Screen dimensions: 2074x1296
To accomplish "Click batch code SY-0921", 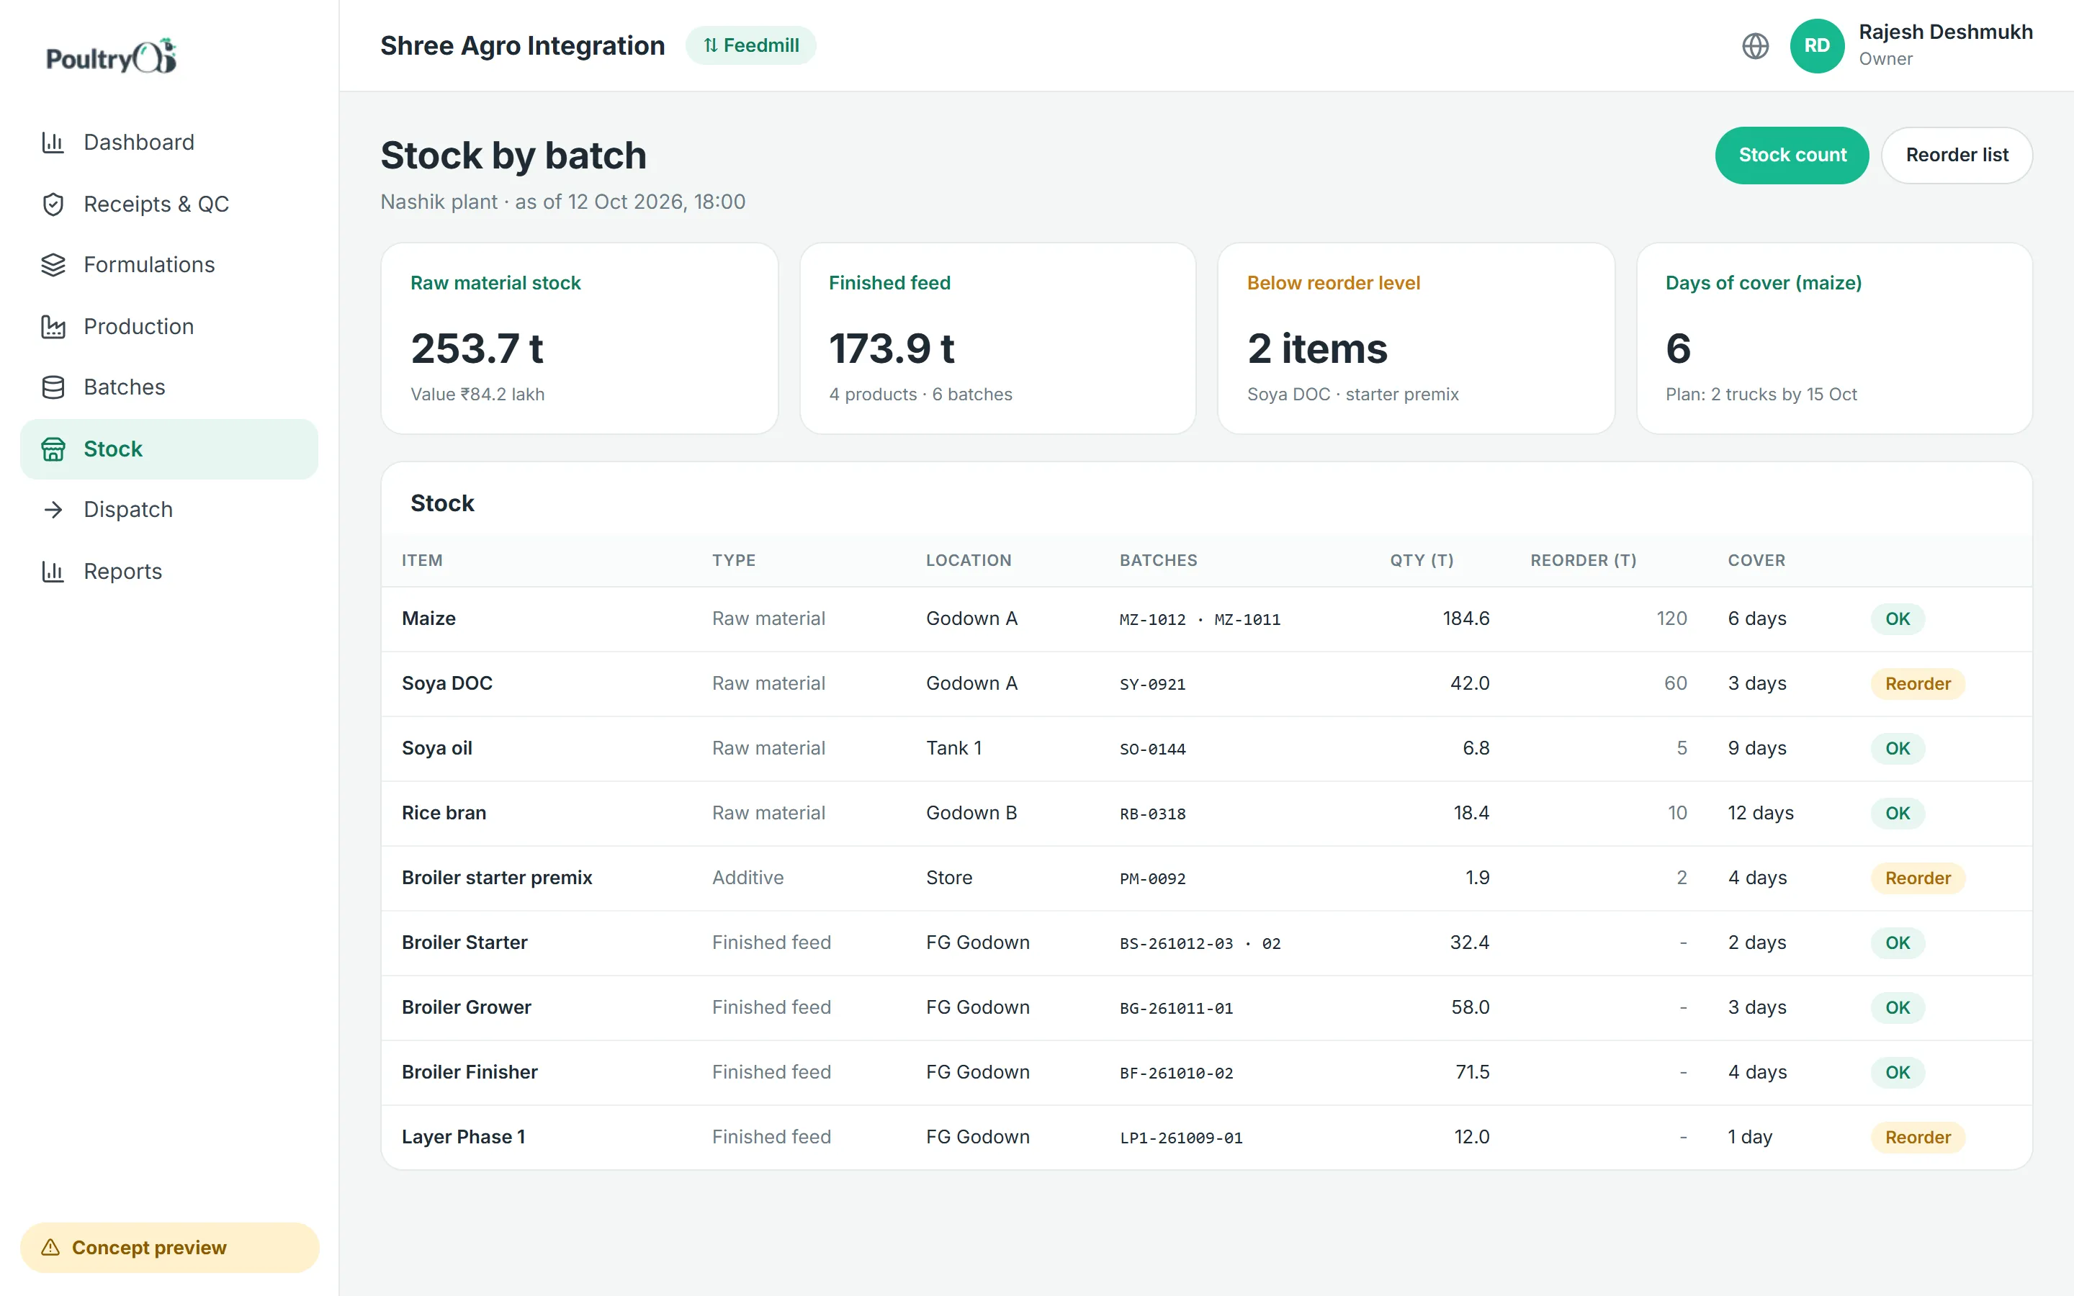I will (1152, 685).
